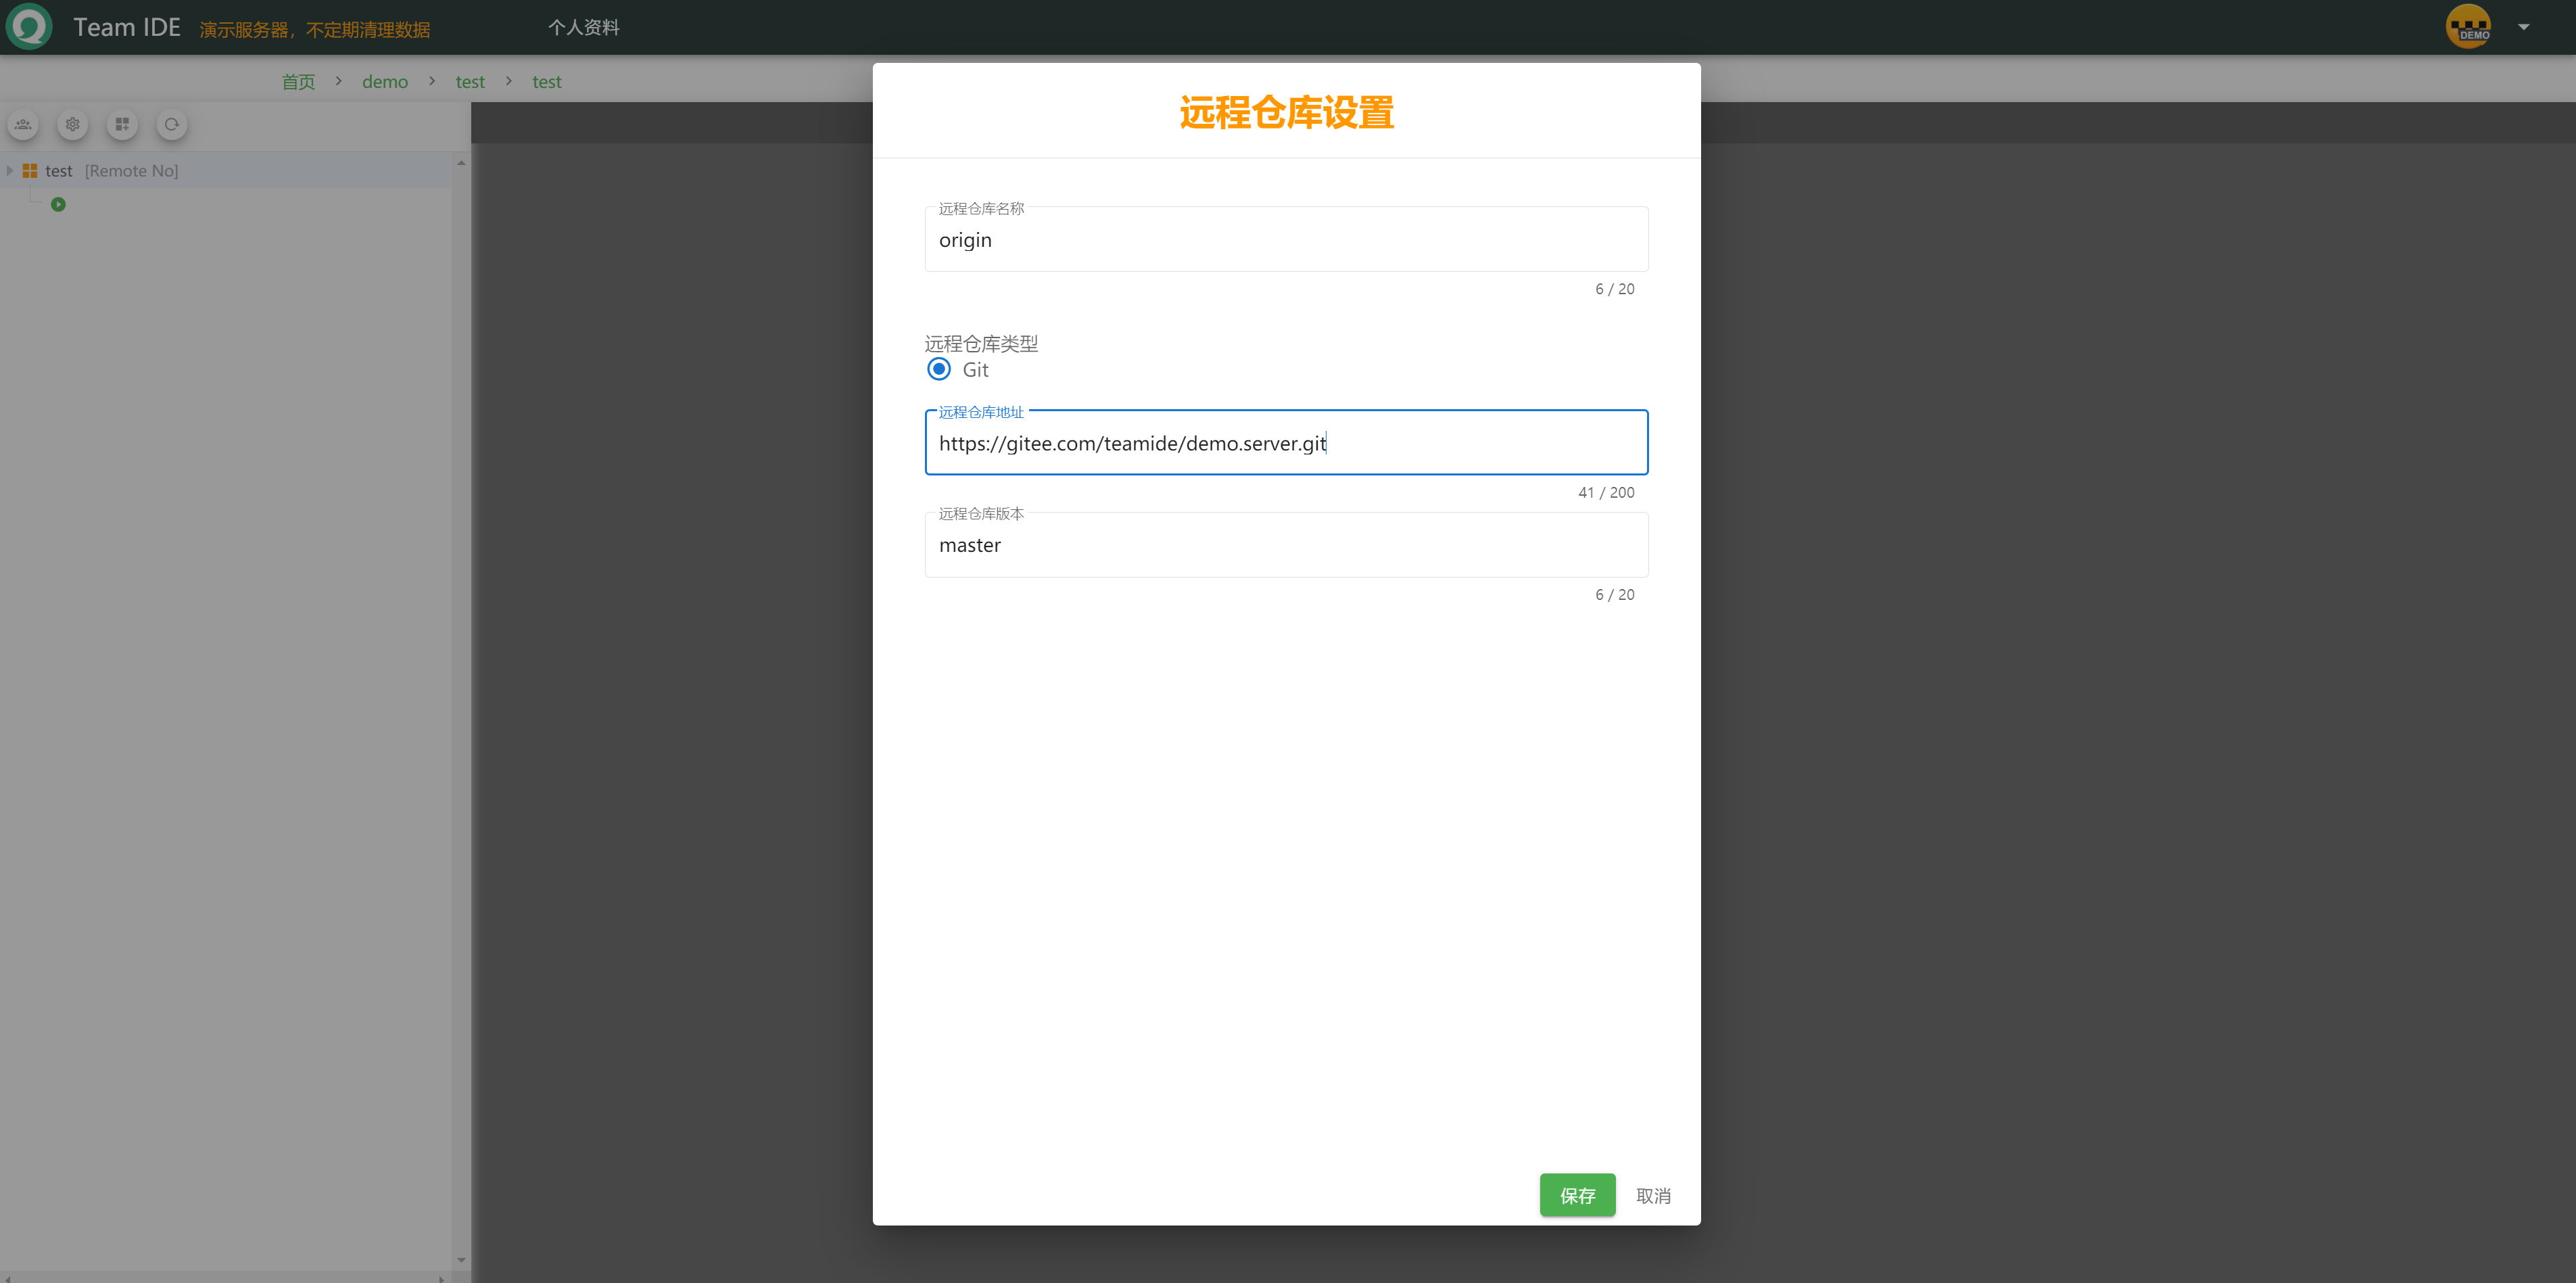Image resolution: width=2576 pixels, height=1283 pixels.
Task: Select the Git remote repository type
Action: click(x=939, y=369)
